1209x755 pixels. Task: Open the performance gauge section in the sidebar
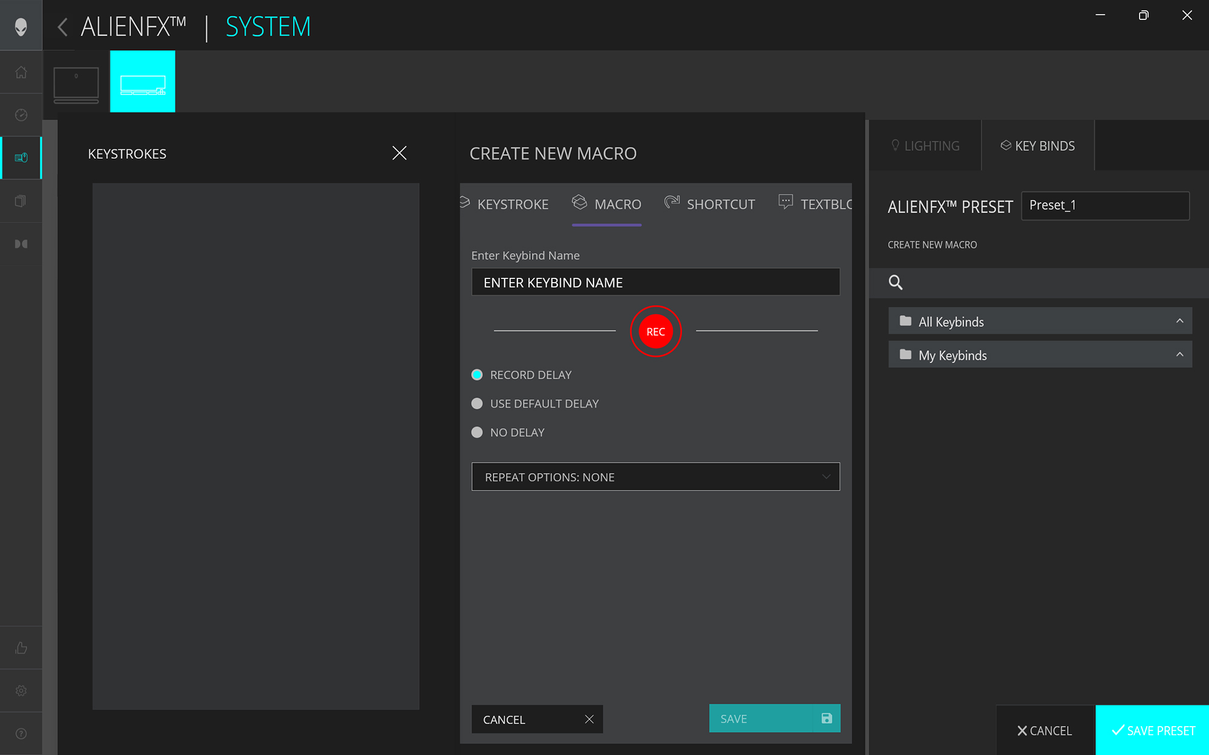pos(21,115)
